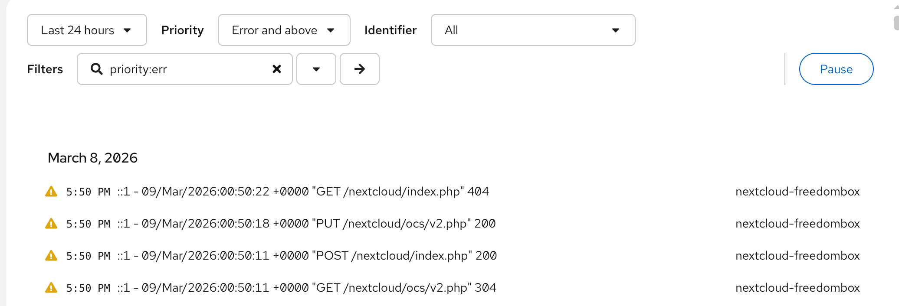Click warning icon on GET index.php 404 entry
The image size is (899, 306).
[x=51, y=192]
